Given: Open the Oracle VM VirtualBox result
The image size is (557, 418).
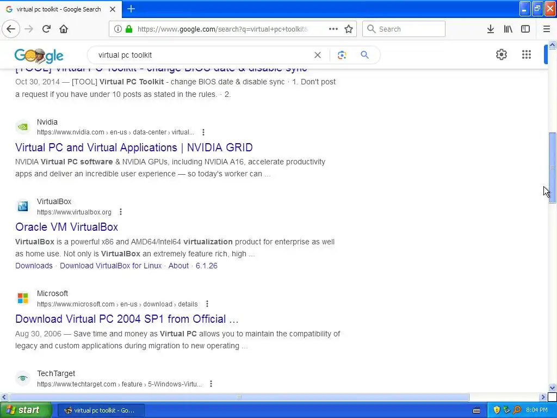Looking at the screenshot, I should pyautogui.click(x=66, y=227).
